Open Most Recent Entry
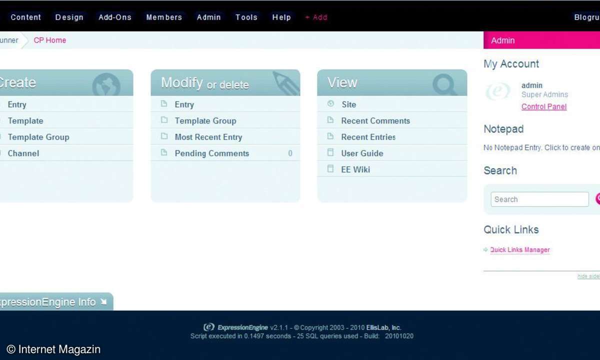Viewport: 600px width, 360px height. (208, 137)
